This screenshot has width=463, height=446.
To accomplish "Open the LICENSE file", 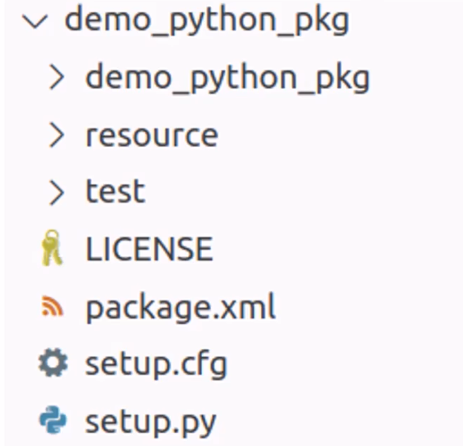I will [x=149, y=249].
